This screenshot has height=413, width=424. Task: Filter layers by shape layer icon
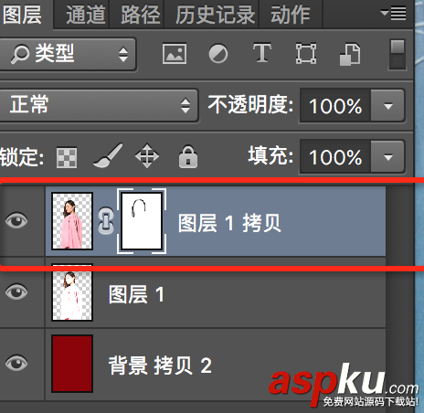306,54
